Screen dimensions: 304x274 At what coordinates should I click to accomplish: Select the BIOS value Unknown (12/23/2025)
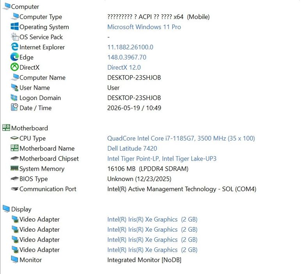[x=139, y=179]
